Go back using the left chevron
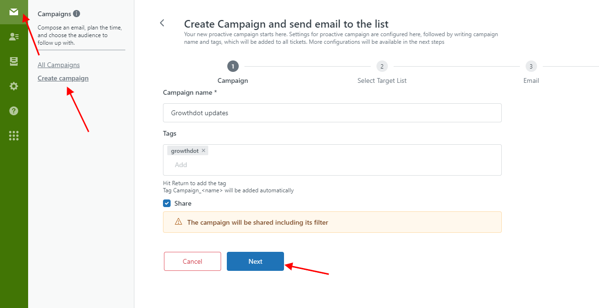Image resolution: width=599 pixels, height=308 pixels. point(162,23)
